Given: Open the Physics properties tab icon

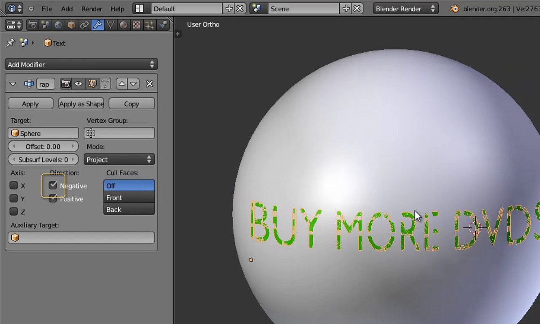Looking at the screenshot, I should point(163,25).
